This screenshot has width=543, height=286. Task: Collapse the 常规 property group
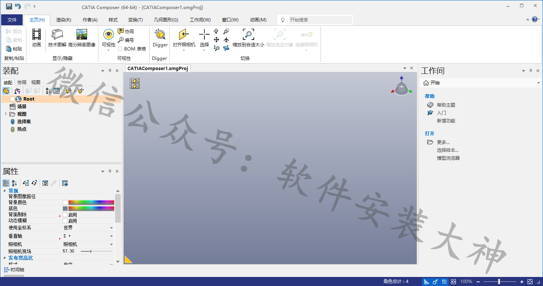pos(5,191)
